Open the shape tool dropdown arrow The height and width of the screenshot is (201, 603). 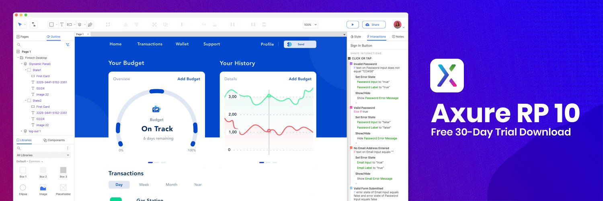pyautogui.click(x=57, y=25)
